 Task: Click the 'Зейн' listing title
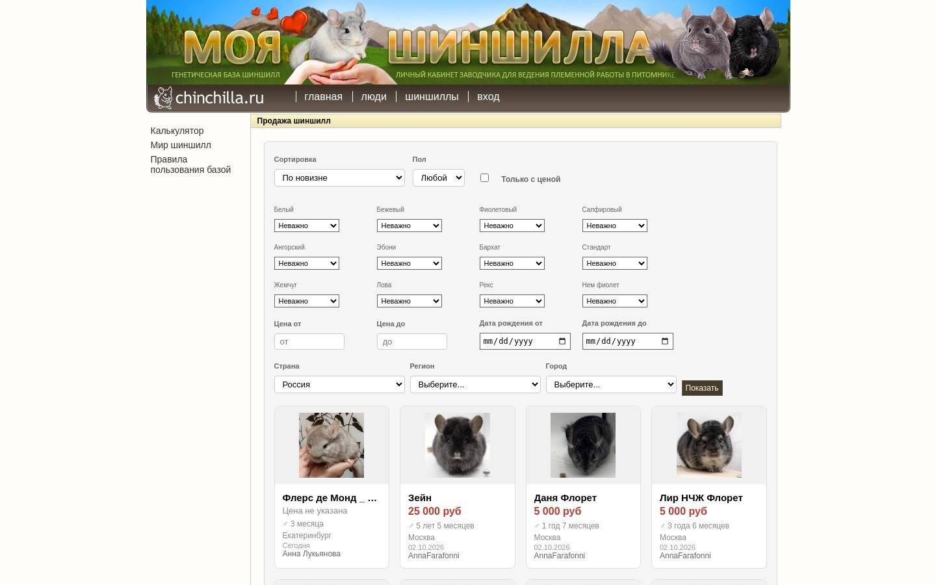tap(420, 498)
